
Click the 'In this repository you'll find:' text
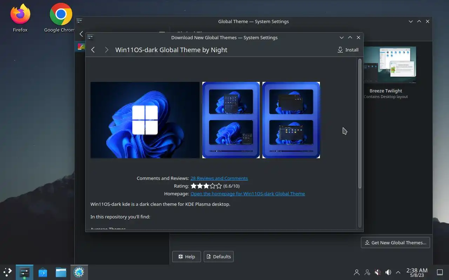click(x=120, y=217)
